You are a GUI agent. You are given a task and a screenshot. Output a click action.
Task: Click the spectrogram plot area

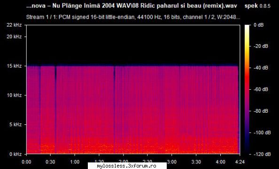point(133,89)
